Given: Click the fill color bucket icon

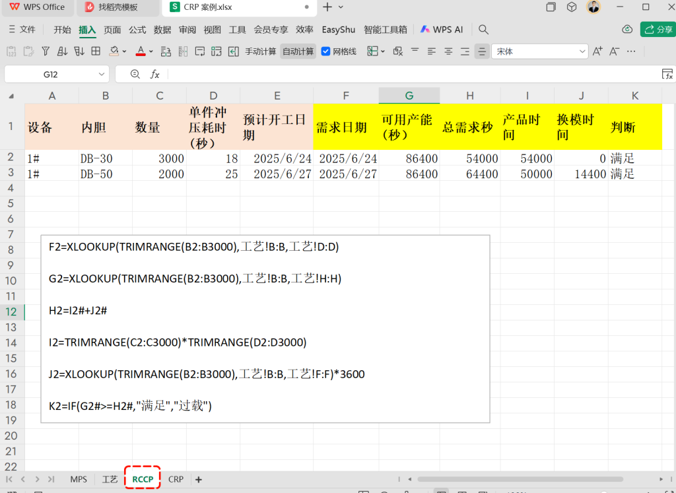Looking at the screenshot, I should [114, 51].
